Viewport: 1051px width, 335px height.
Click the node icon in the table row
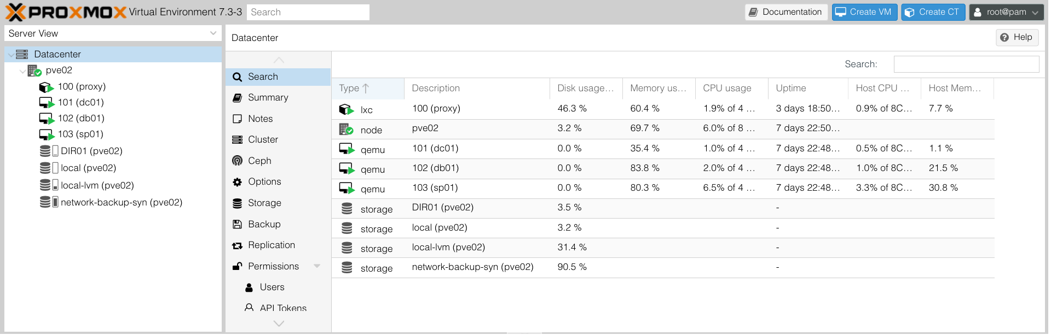pyautogui.click(x=346, y=130)
